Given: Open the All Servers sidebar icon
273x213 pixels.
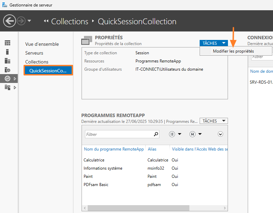Looking at the screenshot, I should tap(7, 61).
